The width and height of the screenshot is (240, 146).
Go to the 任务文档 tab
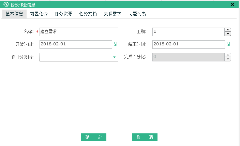point(88,14)
